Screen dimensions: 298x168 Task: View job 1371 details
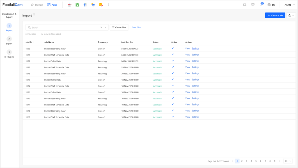coord(188,104)
